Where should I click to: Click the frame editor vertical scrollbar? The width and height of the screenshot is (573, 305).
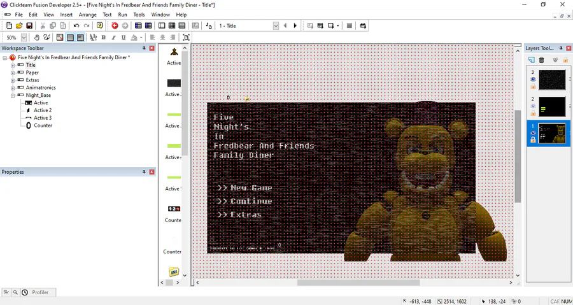coord(518,156)
